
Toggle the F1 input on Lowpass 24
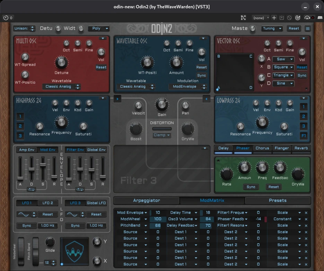[x=304, y=136]
